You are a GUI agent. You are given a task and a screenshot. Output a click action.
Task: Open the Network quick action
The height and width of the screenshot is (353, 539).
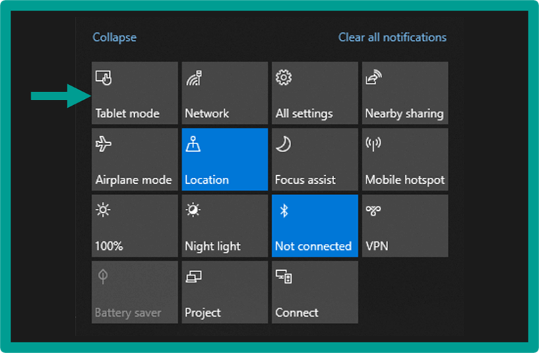point(225,93)
